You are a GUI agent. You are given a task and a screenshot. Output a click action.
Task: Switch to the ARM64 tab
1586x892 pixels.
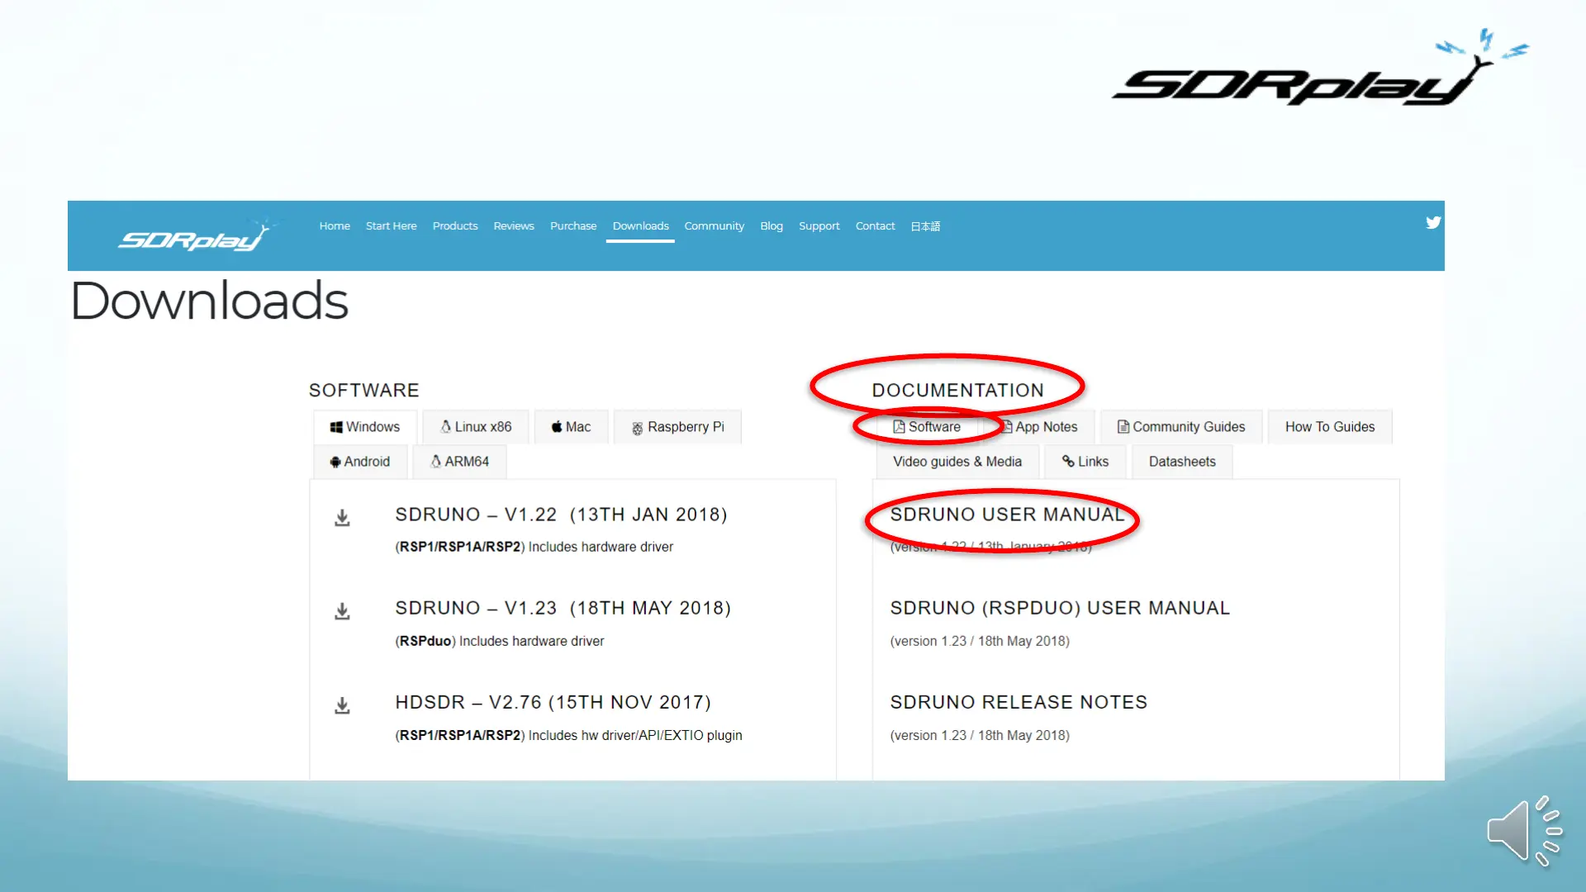click(459, 462)
